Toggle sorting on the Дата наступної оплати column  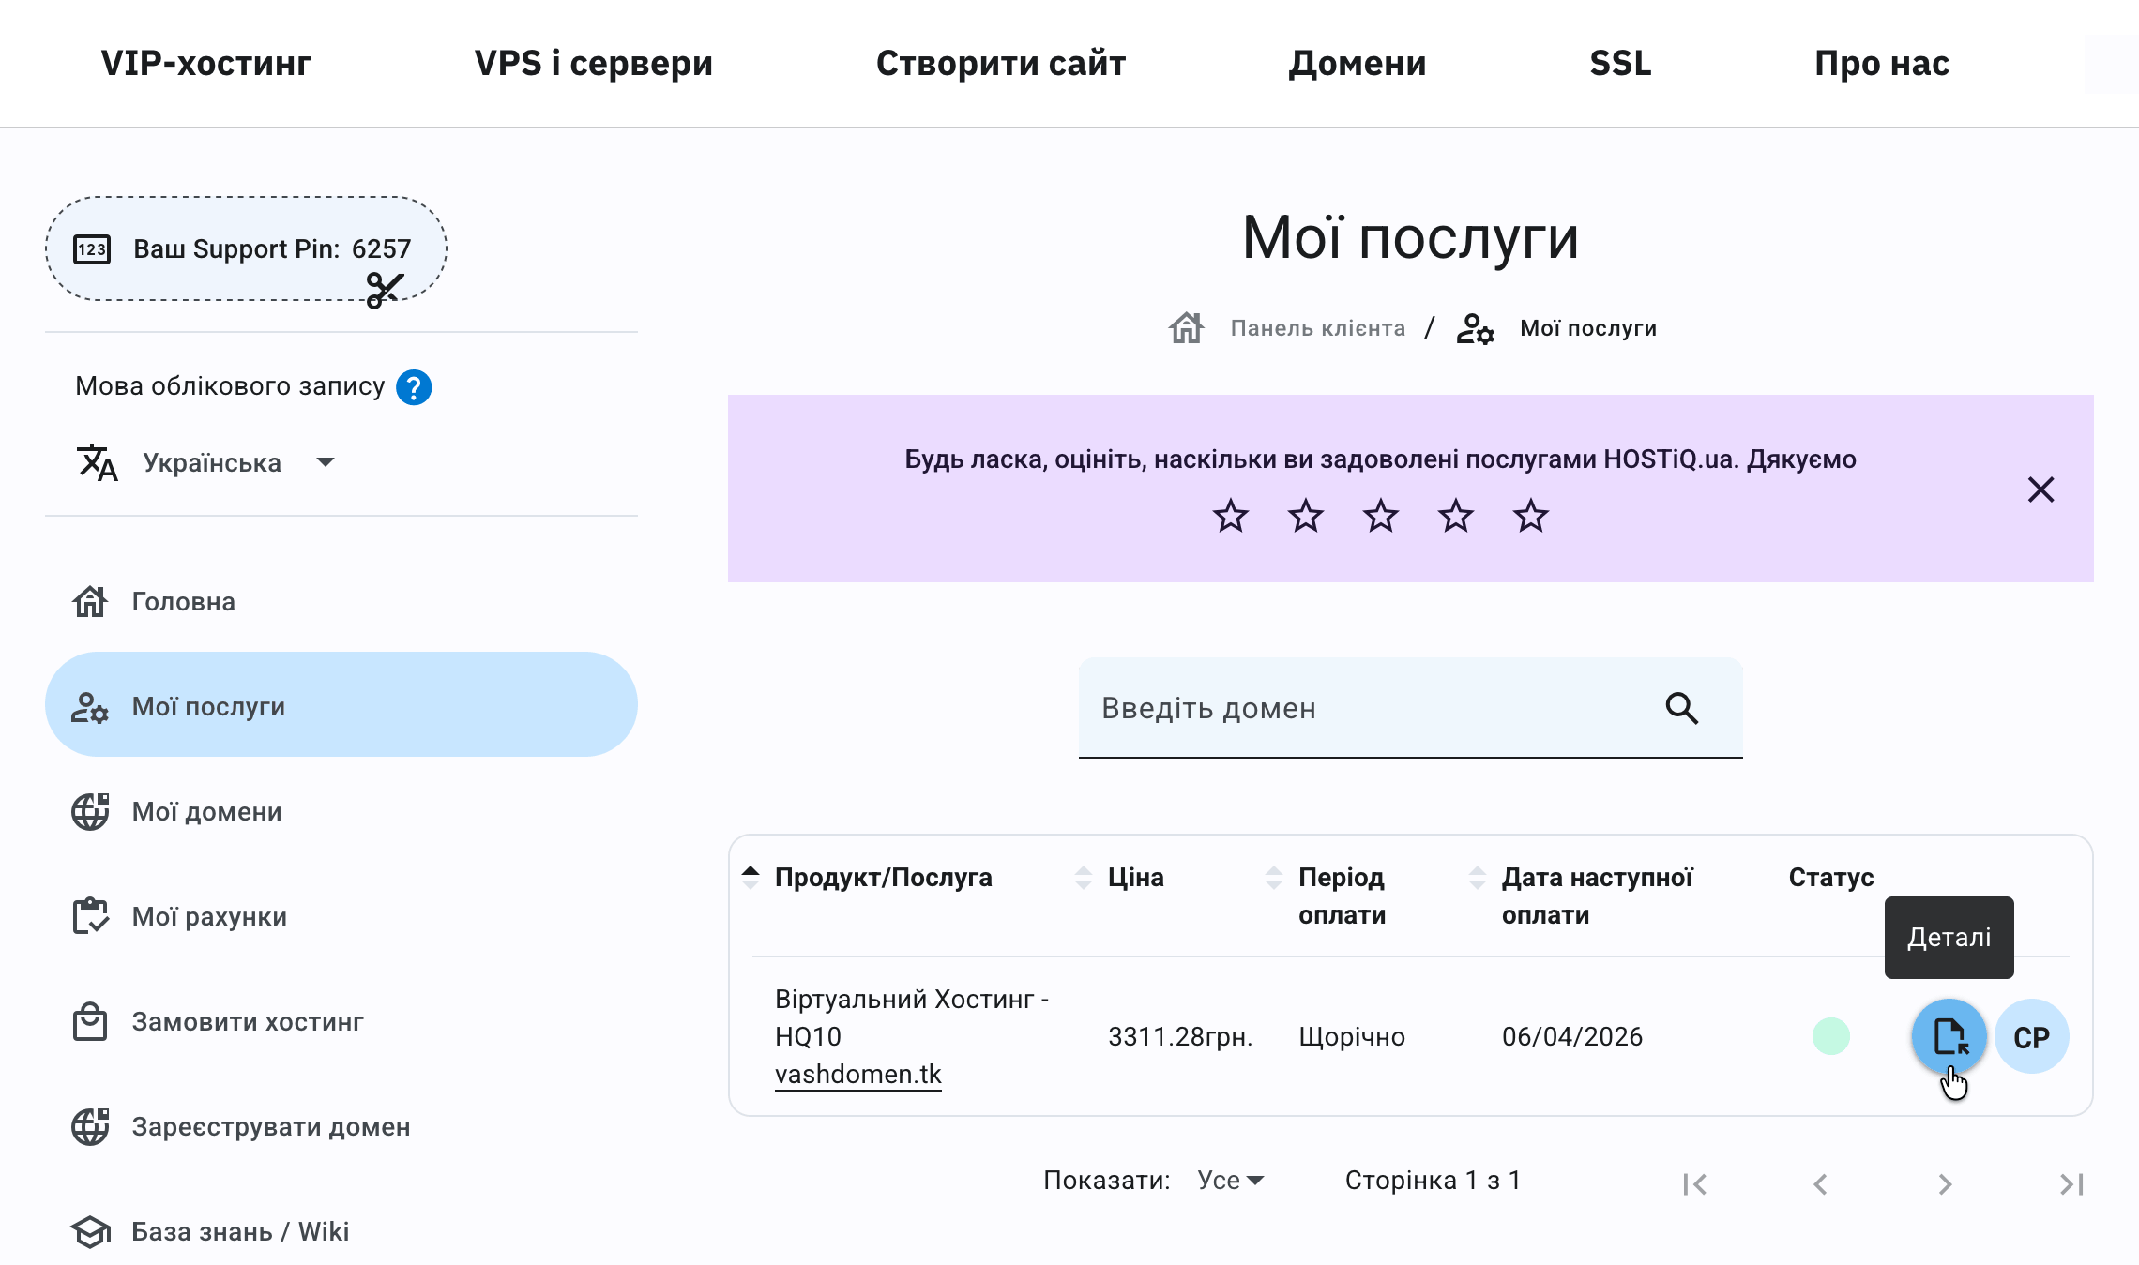click(1479, 877)
